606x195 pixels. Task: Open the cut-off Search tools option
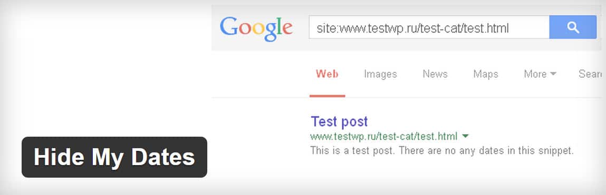(x=590, y=74)
